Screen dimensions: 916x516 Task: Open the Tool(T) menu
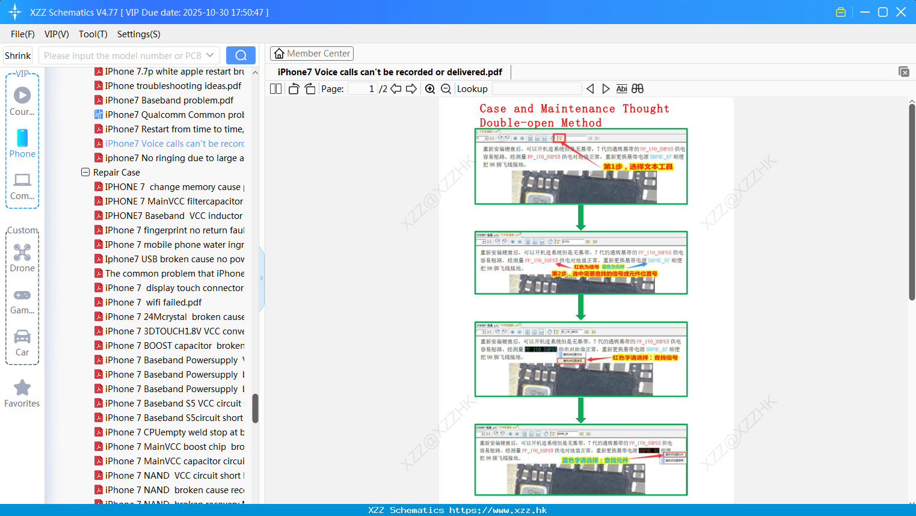(93, 34)
